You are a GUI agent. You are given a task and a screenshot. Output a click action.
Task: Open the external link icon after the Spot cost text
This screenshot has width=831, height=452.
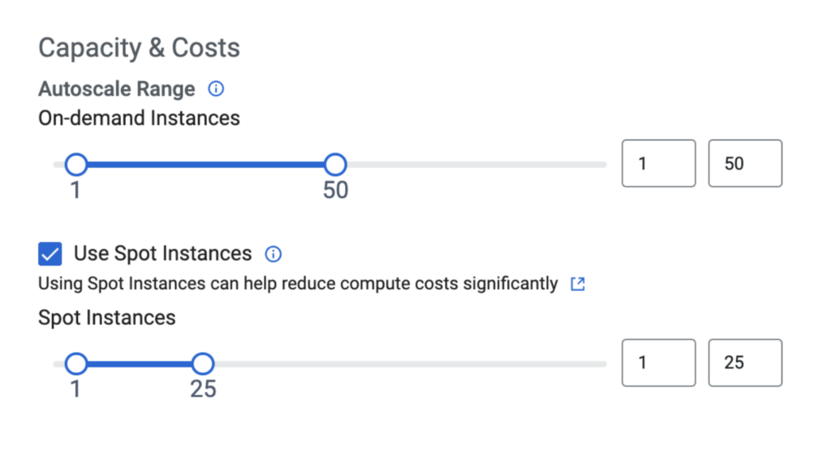coord(578,284)
